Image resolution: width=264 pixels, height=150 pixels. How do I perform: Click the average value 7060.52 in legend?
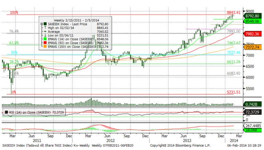click(x=103, y=31)
